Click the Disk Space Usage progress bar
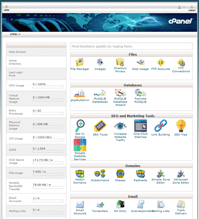The width and height of the screenshot is (199, 219). tap(48, 163)
